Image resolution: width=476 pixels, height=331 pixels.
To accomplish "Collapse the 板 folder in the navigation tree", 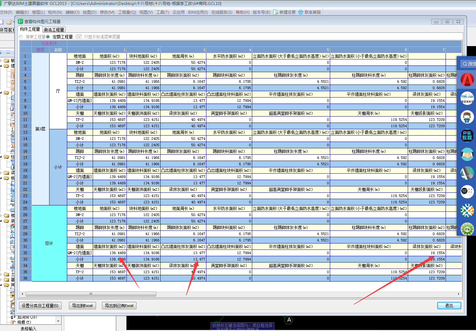I will [1, 178].
